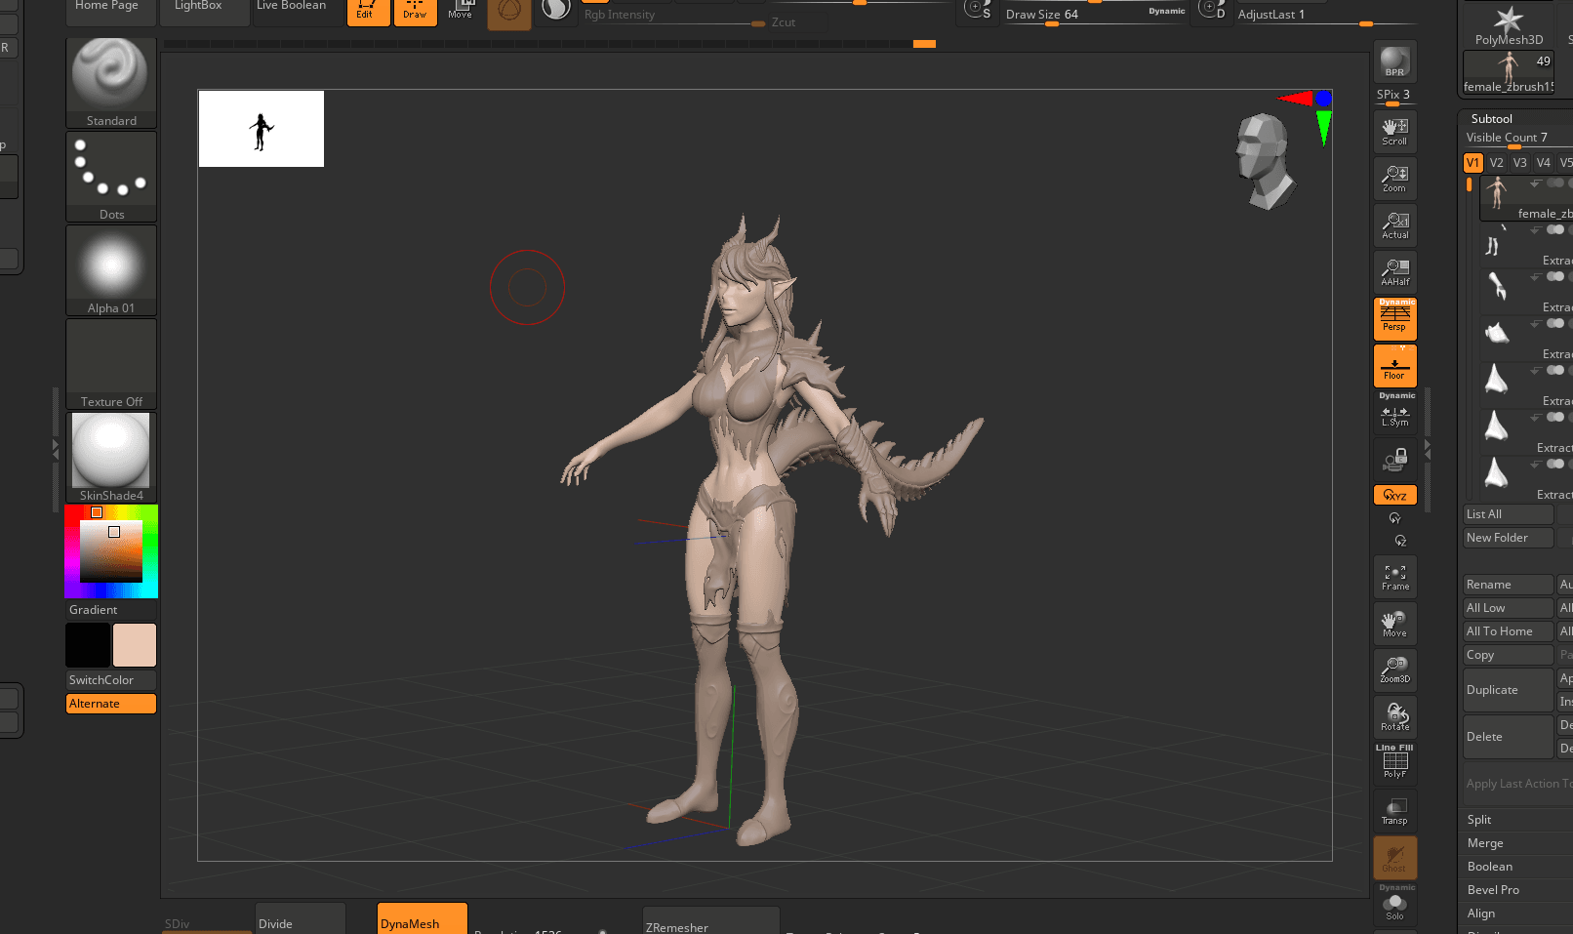1573x934 pixels.
Task: Toggle the Alternate color button
Action: tap(111, 704)
